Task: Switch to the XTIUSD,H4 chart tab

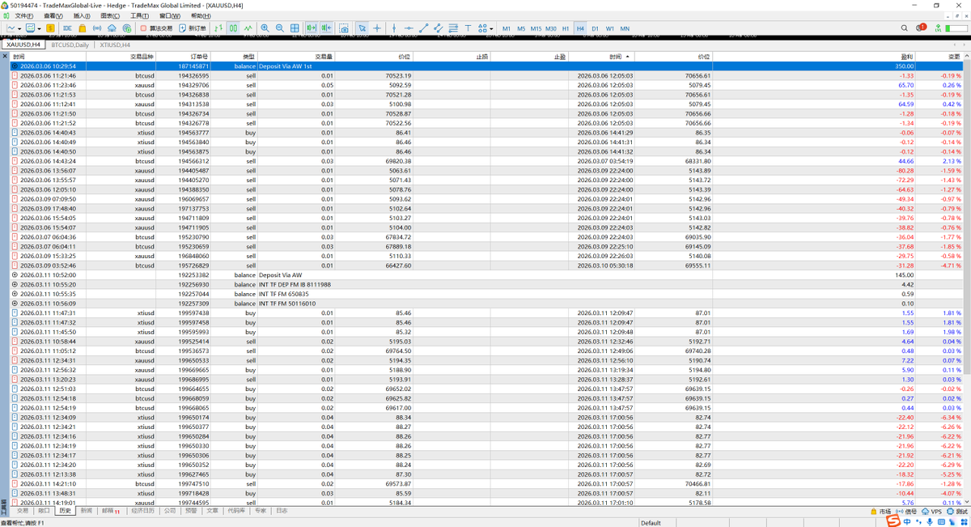Action: (115, 45)
